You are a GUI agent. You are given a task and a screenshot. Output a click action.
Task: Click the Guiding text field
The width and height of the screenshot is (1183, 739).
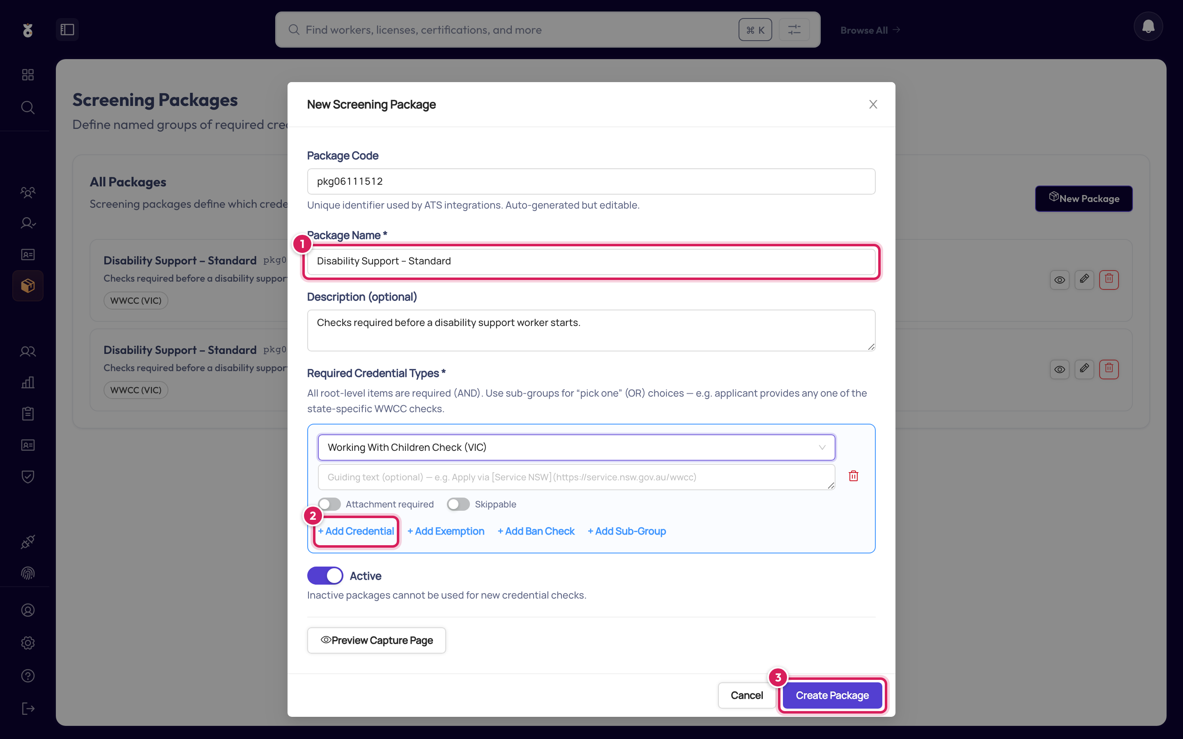(576, 477)
